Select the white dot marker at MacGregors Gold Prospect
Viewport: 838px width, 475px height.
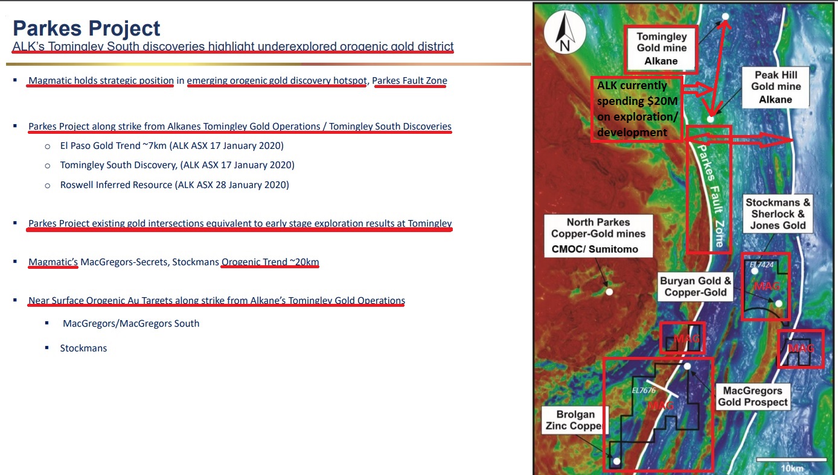tap(687, 366)
